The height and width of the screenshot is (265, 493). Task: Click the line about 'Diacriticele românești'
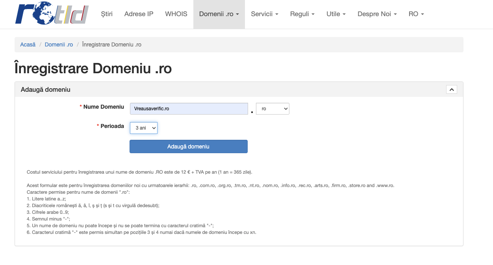[x=93, y=206]
